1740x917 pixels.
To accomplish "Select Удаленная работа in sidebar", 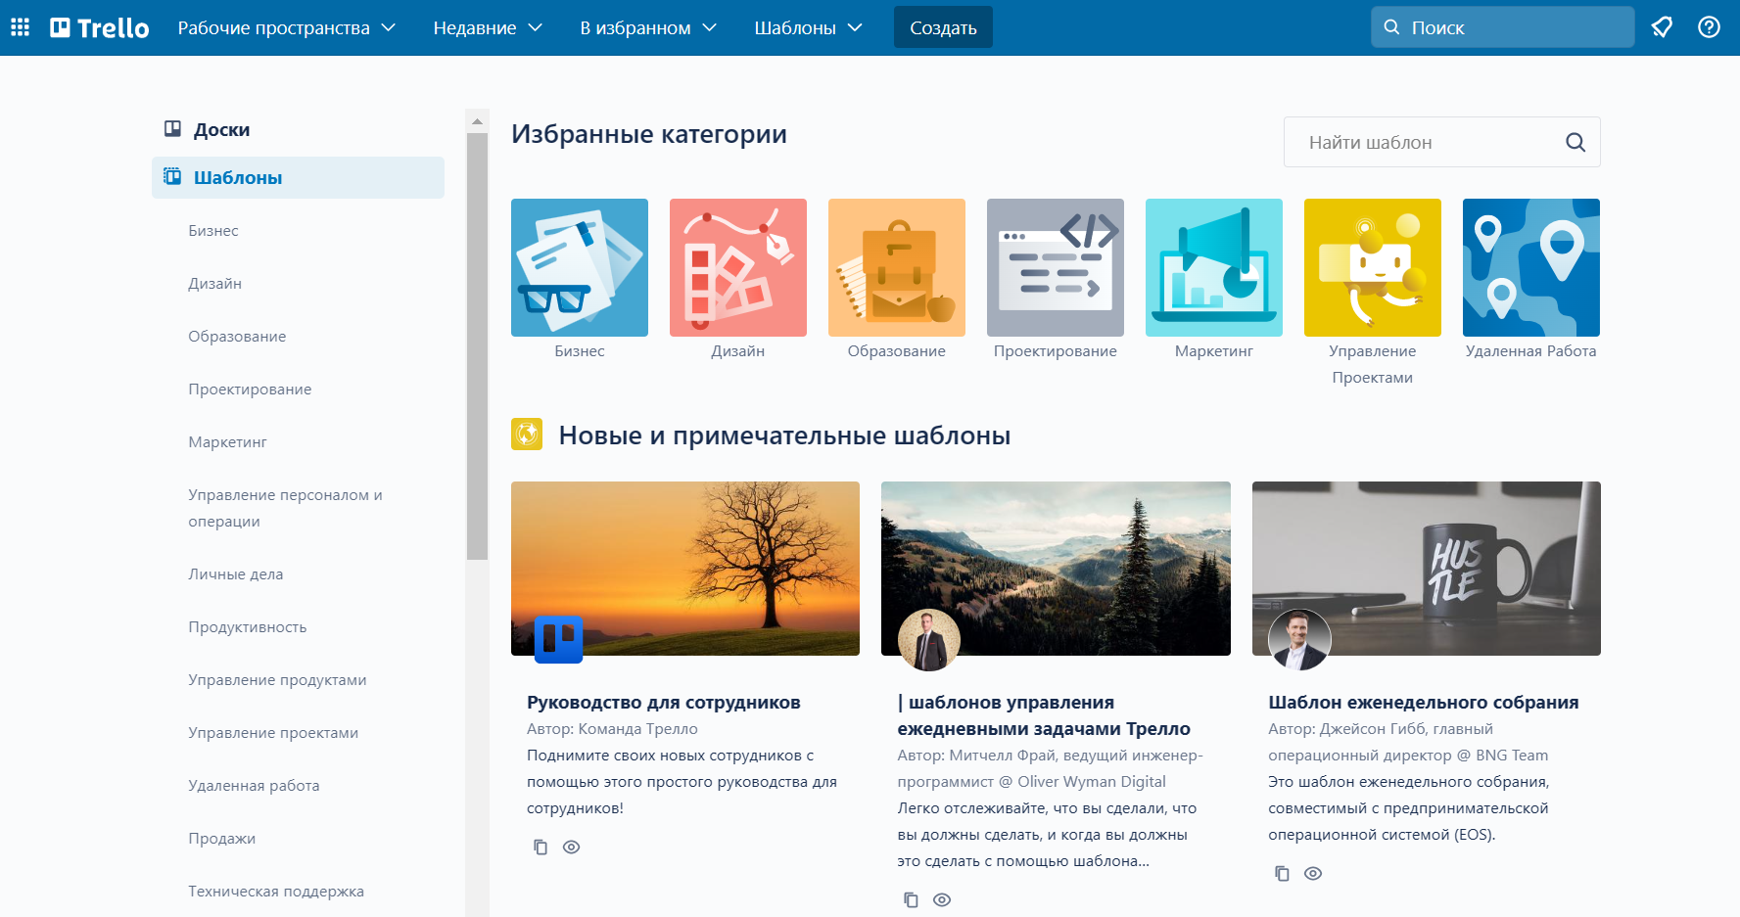I will (254, 786).
